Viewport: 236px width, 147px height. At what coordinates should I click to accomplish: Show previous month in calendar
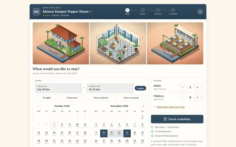[38, 106]
